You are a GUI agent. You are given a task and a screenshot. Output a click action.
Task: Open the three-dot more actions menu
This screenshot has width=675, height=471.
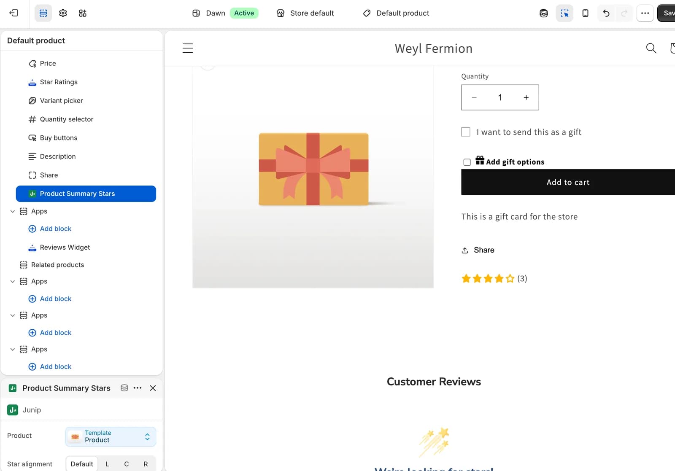click(x=645, y=13)
